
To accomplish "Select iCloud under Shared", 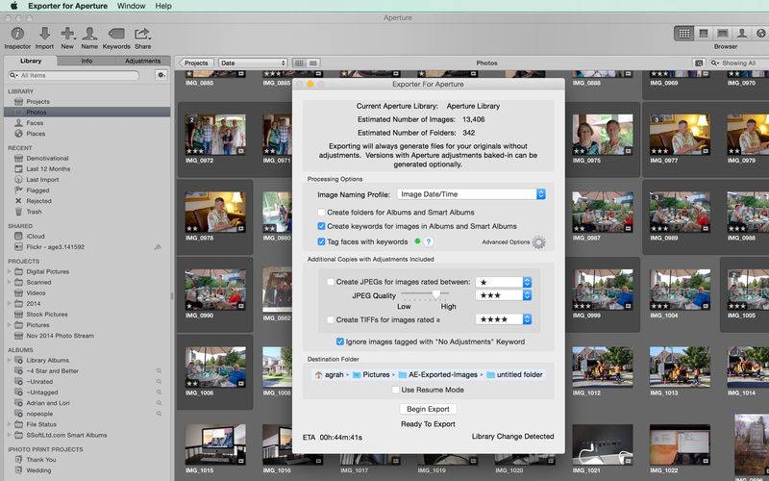I will pyautogui.click(x=35, y=236).
